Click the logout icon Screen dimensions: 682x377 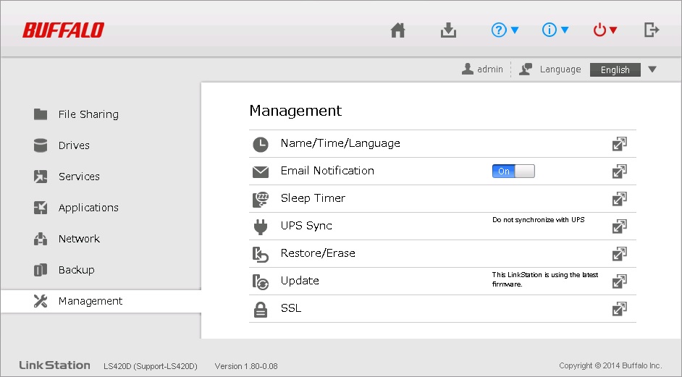651,30
